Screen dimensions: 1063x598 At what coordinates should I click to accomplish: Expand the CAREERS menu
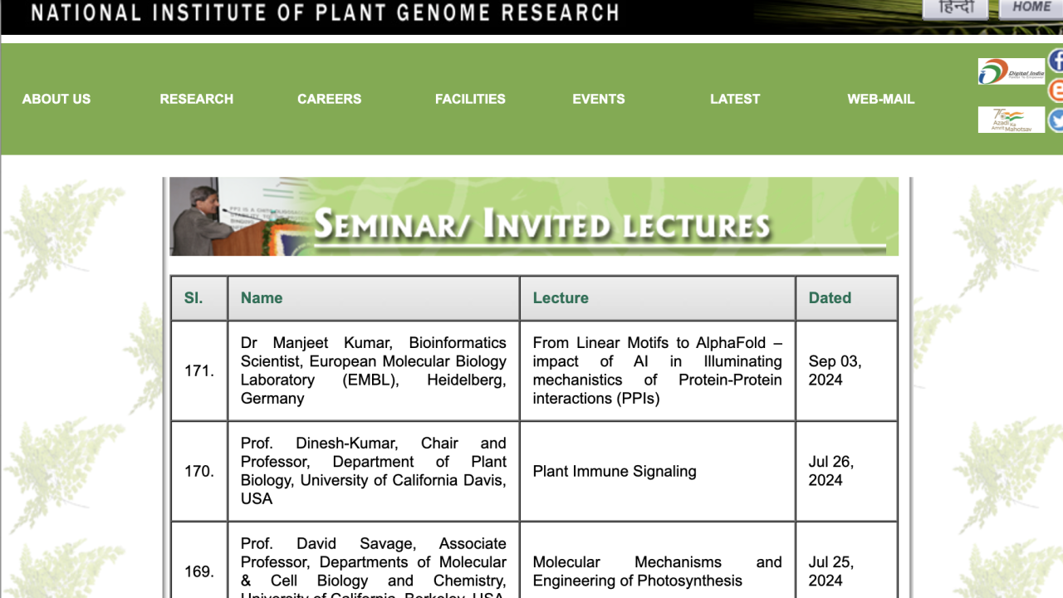pyautogui.click(x=329, y=99)
